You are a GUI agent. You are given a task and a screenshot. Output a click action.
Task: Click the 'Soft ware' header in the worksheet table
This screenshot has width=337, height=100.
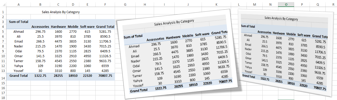pyautogui.click(x=87, y=27)
